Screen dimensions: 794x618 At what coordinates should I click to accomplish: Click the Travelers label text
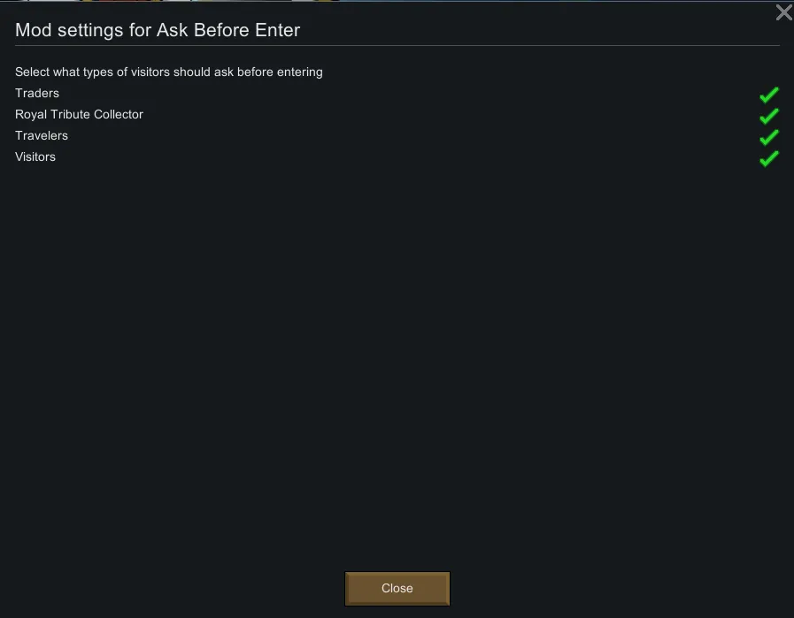tap(42, 135)
